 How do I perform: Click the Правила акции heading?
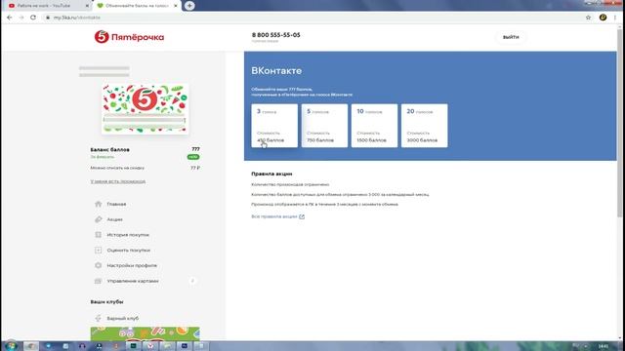[271, 174]
